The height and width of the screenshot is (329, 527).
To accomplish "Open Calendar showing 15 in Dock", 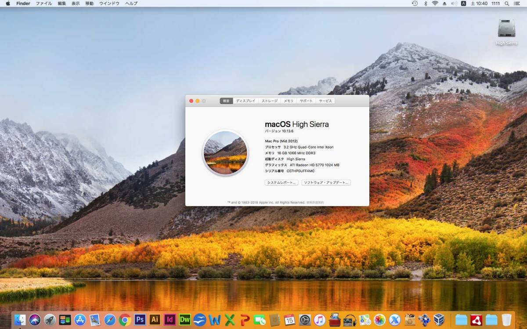I will (289, 320).
